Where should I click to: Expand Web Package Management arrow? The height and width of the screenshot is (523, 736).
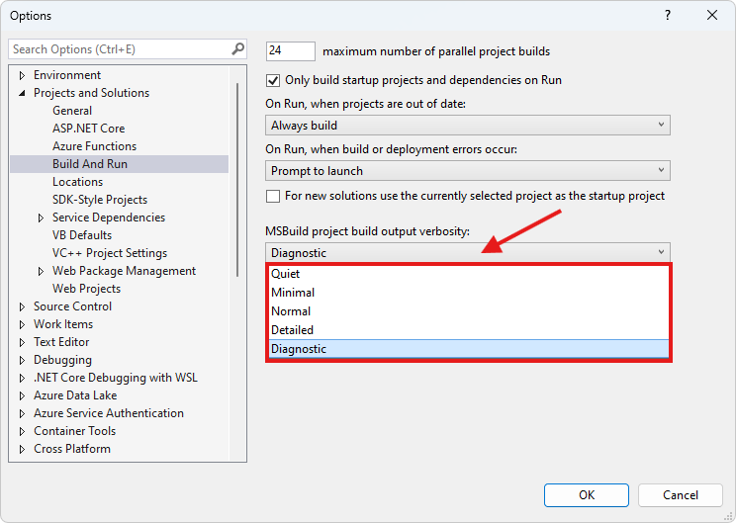(x=41, y=271)
